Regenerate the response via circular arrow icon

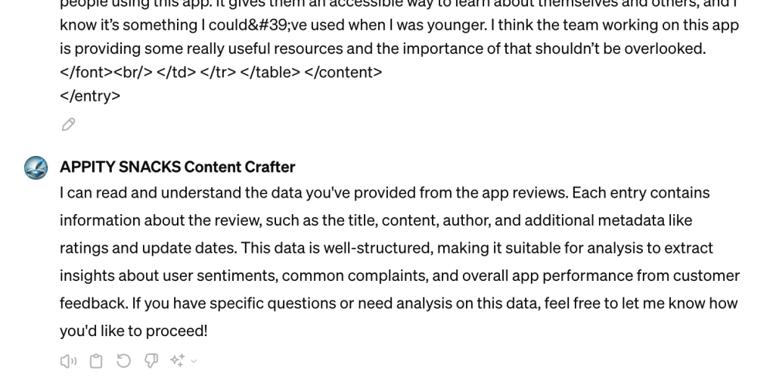pos(123,362)
